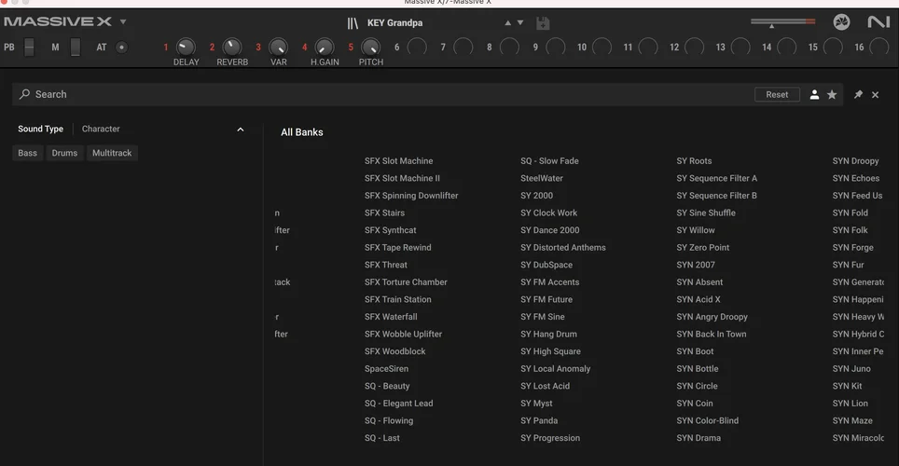Click the preset browser library icon
Viewport: 899px width, 466px height.
point(353,23)
